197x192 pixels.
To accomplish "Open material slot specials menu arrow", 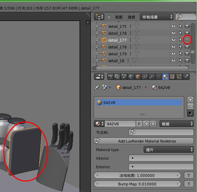I will click(190, 114).
